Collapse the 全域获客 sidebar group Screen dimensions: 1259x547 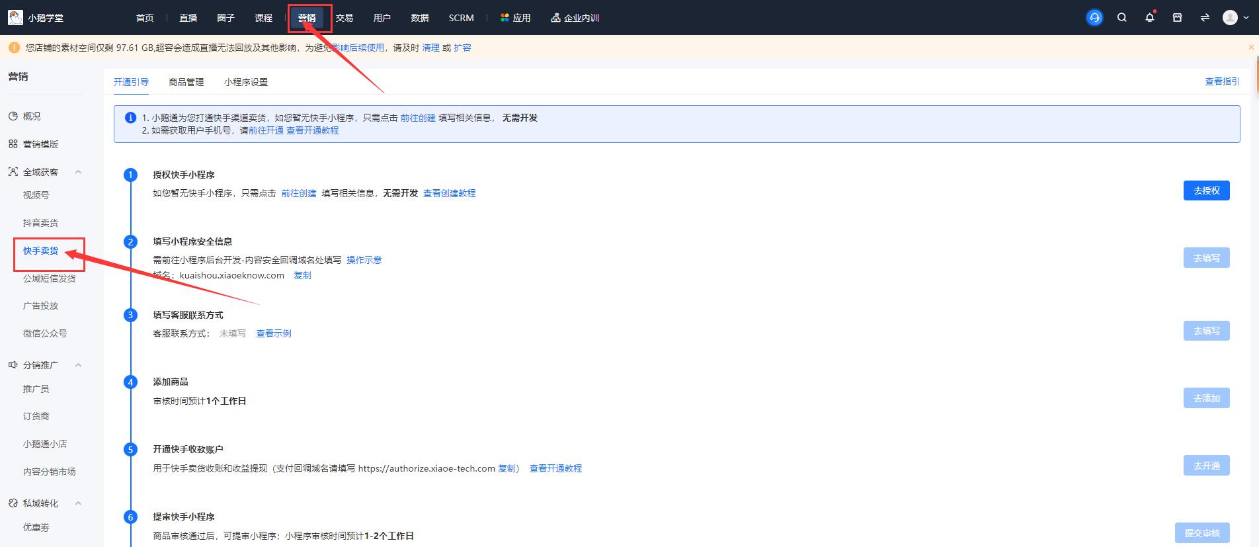click(78, 172)
